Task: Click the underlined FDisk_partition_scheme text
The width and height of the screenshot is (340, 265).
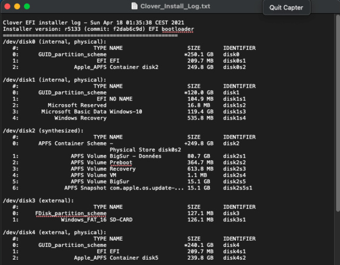Action: [x=71, y=213]
